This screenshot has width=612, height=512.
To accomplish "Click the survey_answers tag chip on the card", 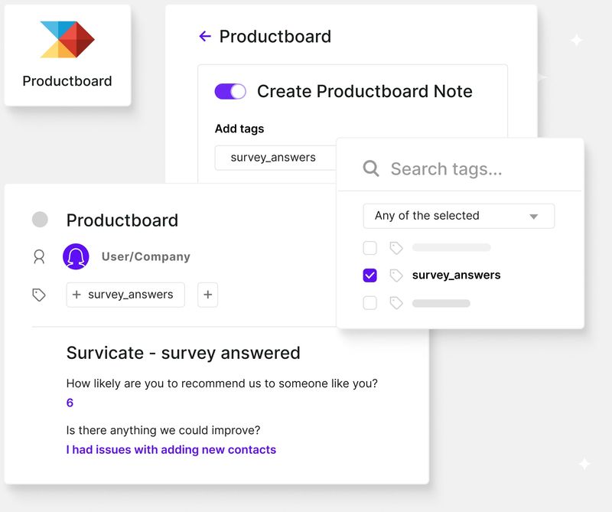I will coord(125,295).
